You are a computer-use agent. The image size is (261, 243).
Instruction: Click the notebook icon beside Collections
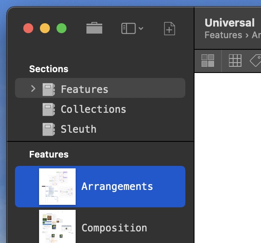pos(49,109)
